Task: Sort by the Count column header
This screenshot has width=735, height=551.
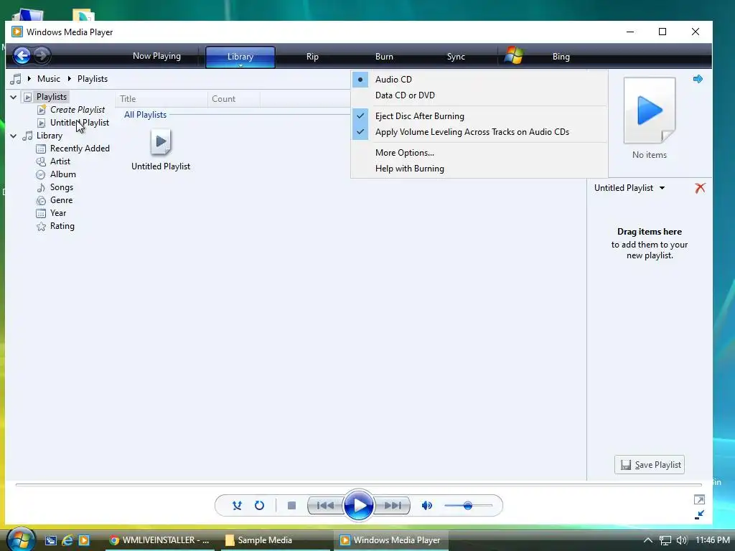Action: [233, 99]
